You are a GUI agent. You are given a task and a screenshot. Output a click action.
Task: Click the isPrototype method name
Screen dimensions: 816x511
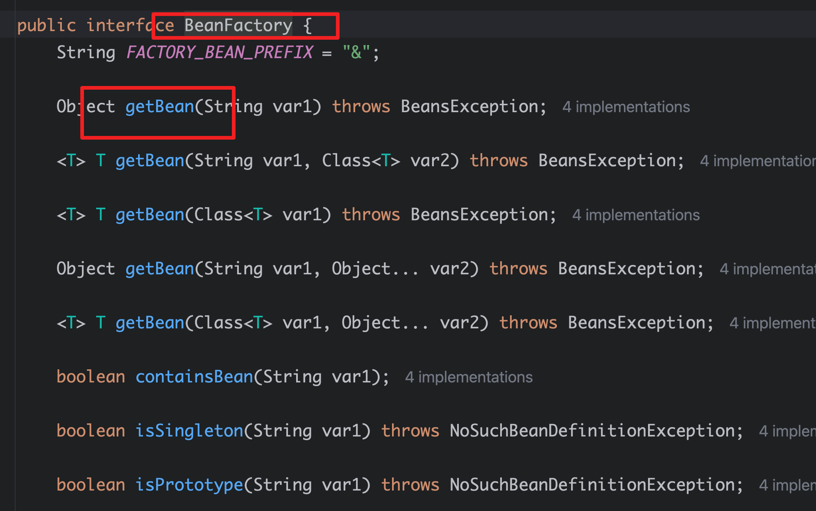(x=189, y=485)
